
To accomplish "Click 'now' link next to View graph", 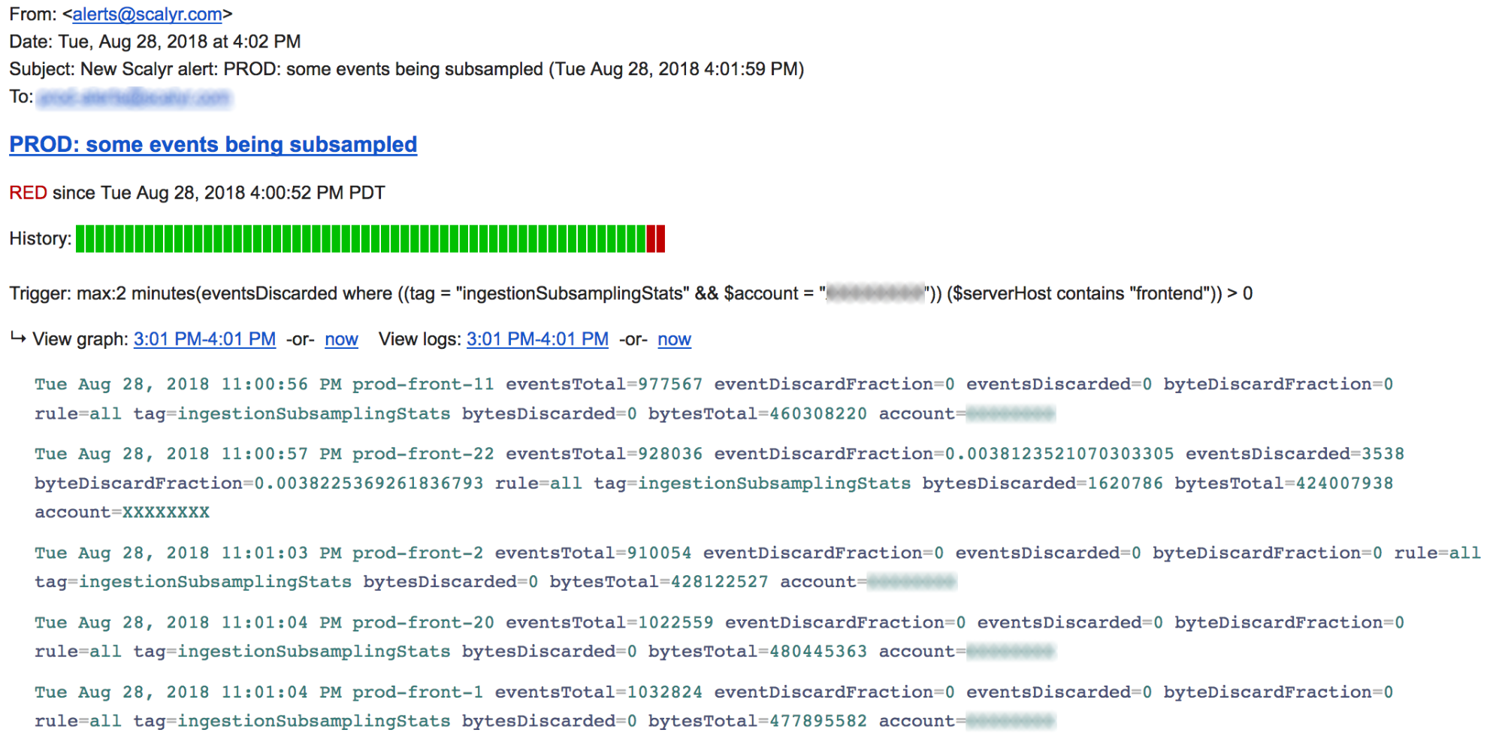I will click(341, 339).
